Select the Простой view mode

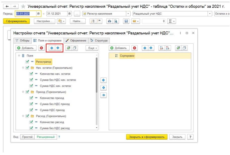coord(27,137)
